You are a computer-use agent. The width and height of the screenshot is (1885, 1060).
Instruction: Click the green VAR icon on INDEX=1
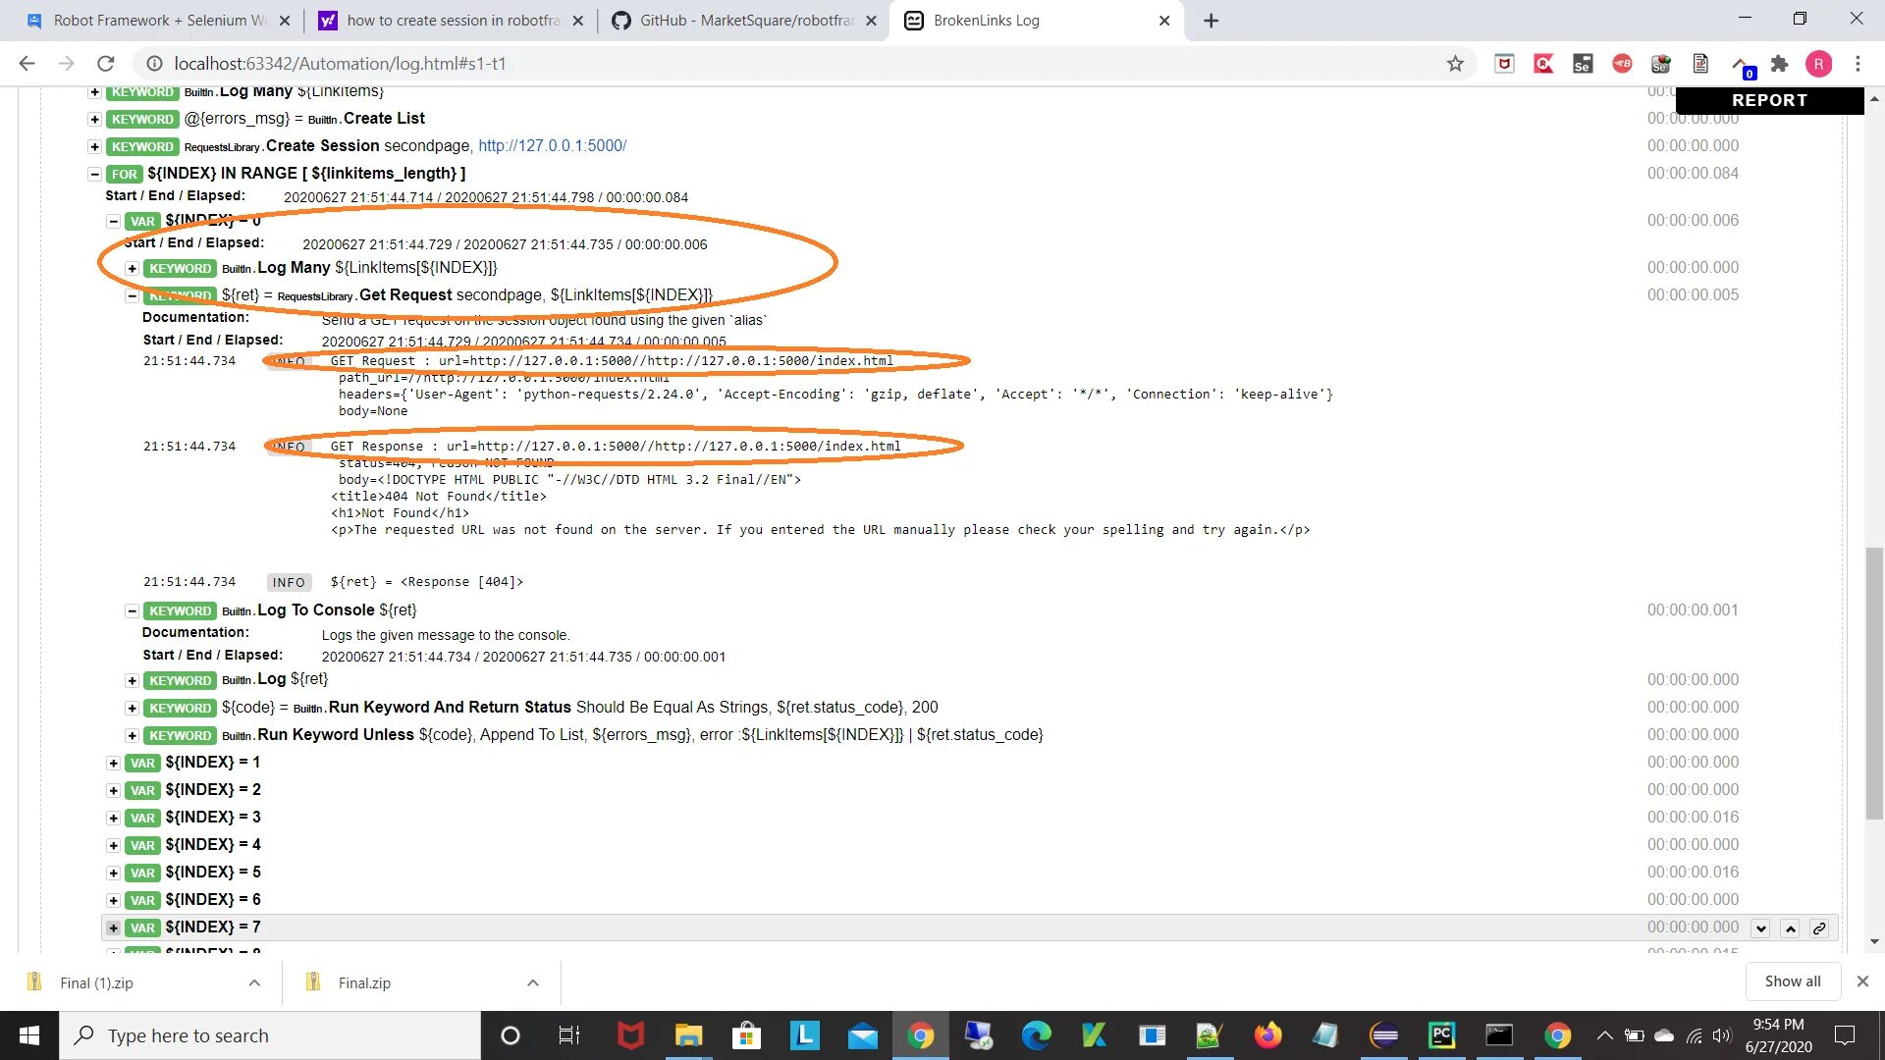click(141, 761)
